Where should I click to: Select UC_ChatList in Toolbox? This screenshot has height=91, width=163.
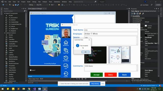(x=12, y=20)
